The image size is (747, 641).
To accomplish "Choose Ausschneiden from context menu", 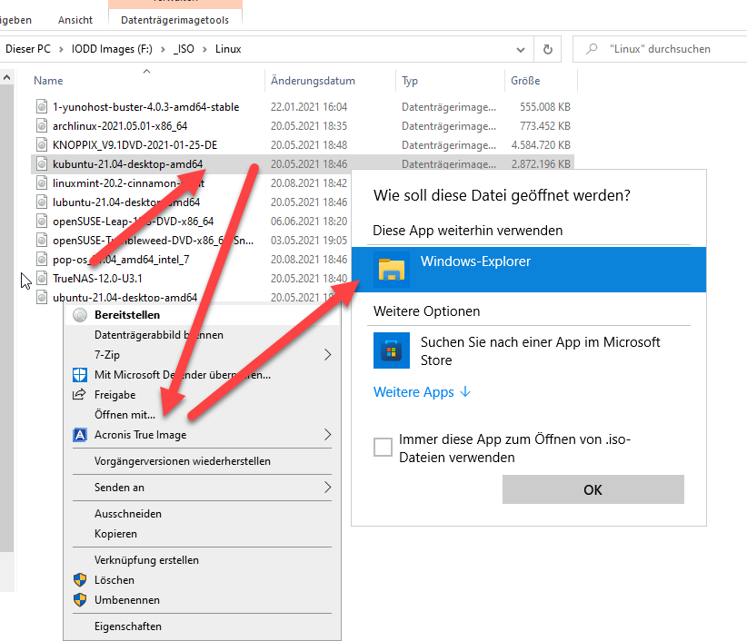I will pos(202,514).
